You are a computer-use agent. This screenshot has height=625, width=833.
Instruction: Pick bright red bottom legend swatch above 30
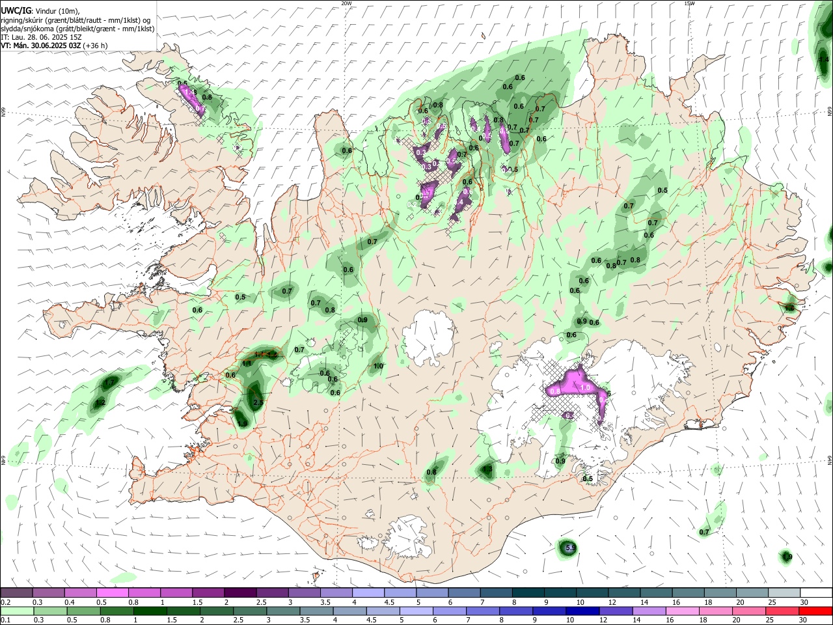click(x=815, y=611)
